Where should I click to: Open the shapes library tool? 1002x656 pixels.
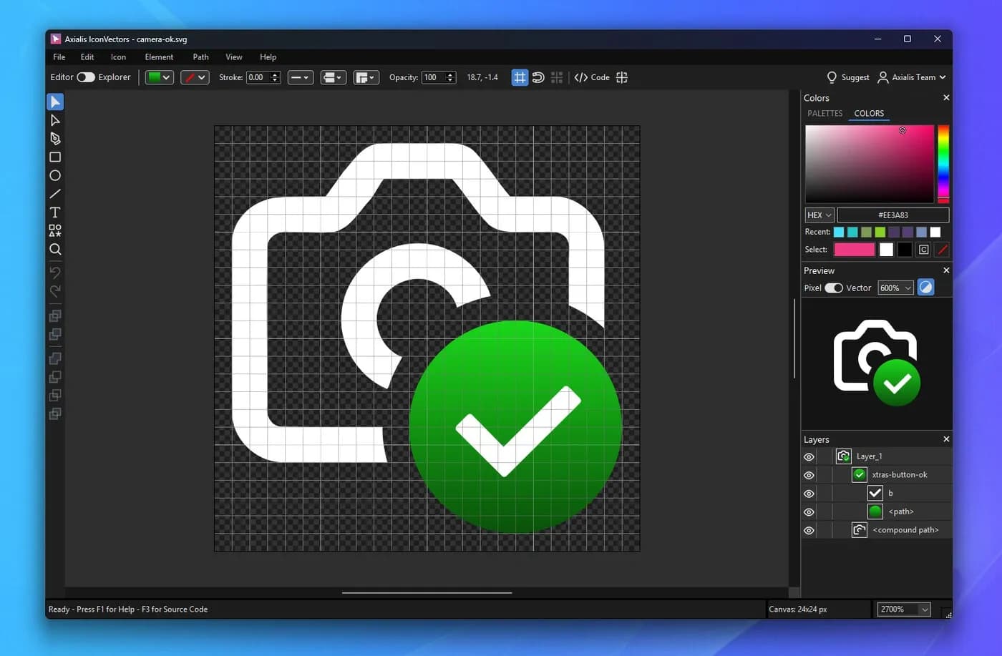point(55,230)
